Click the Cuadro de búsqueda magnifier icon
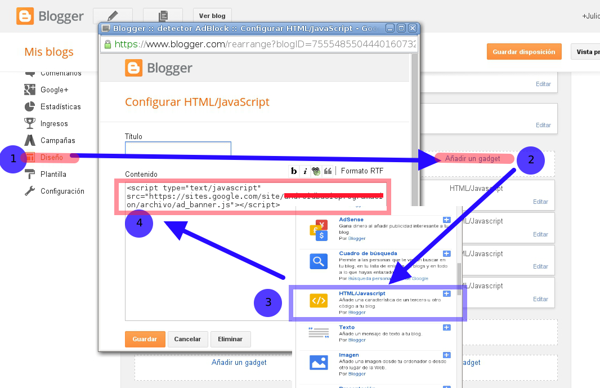The height and width of the screenshot is (388, 600). coord(319,261)
